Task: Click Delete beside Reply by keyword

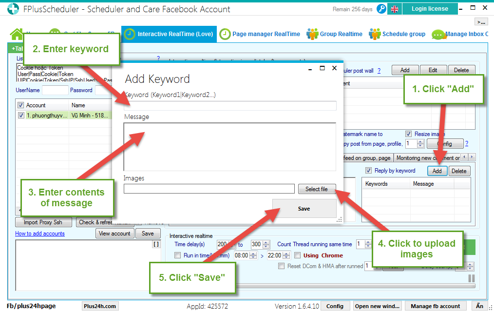Action: click(x=459, y=171)
